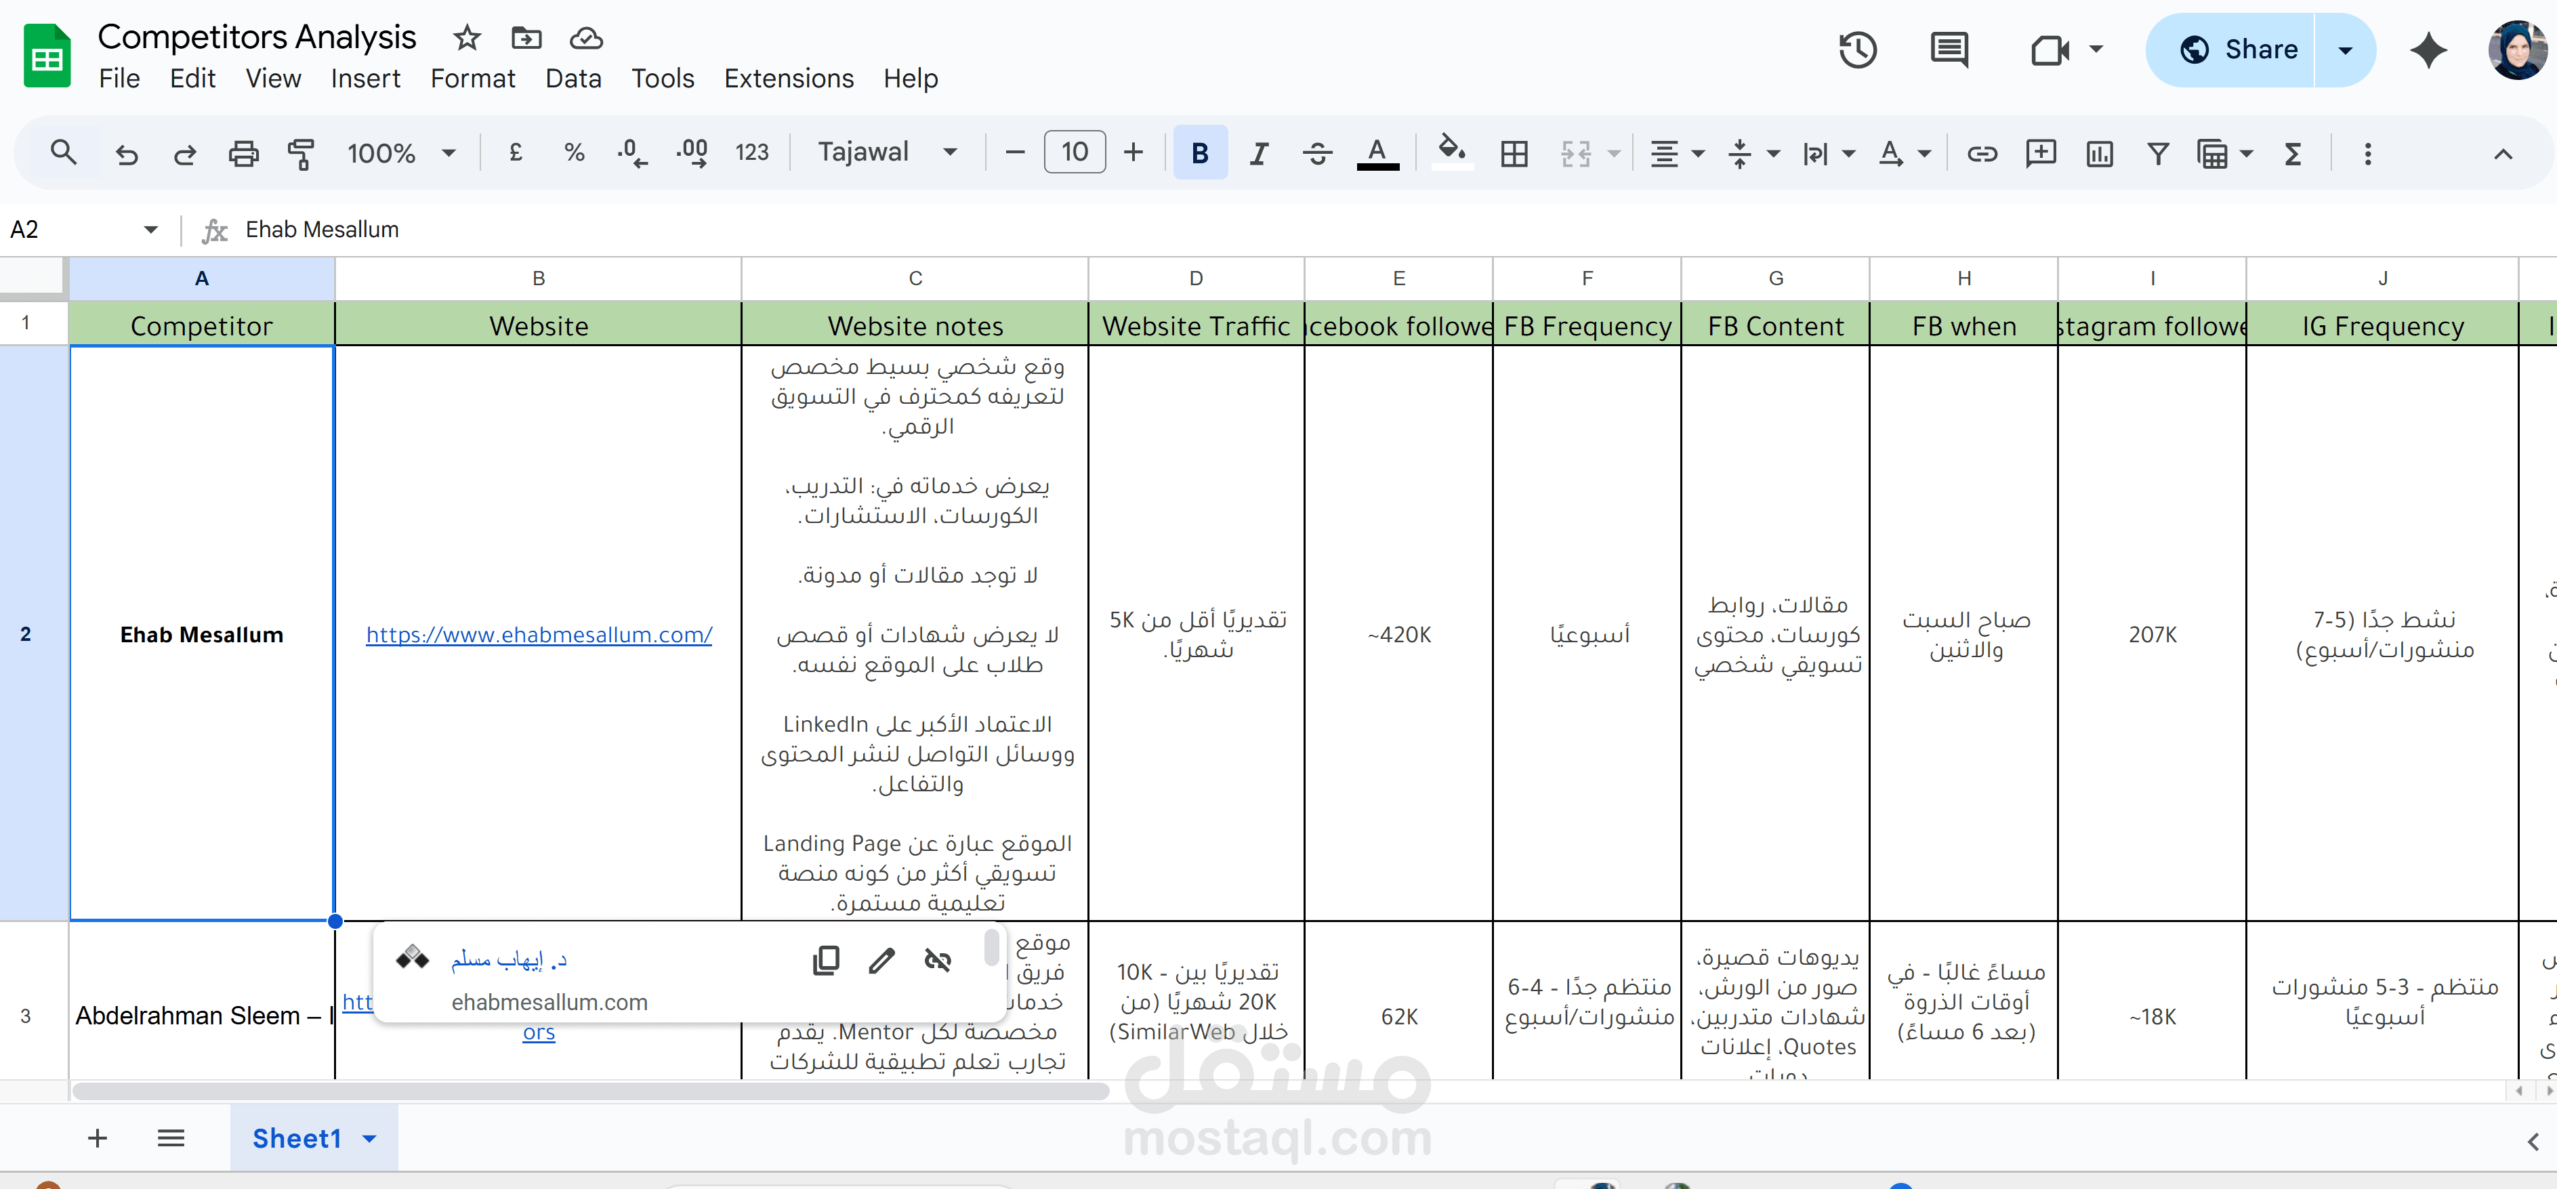Insert a chart
This screenshot has height=1189, width=2557.
[x=2100, y=154]
